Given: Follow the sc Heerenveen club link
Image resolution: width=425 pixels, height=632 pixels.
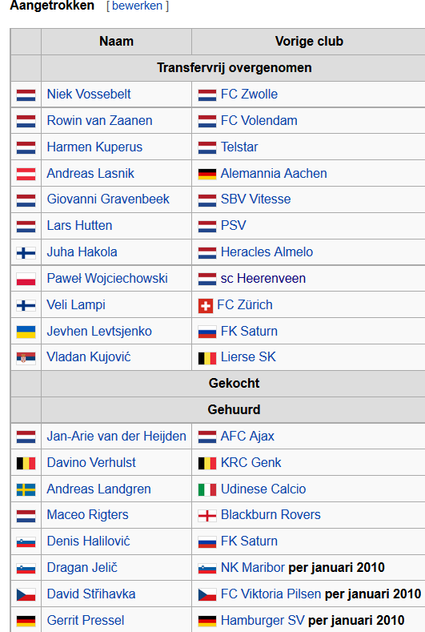Looking at the screenshot, I should 263,278.
